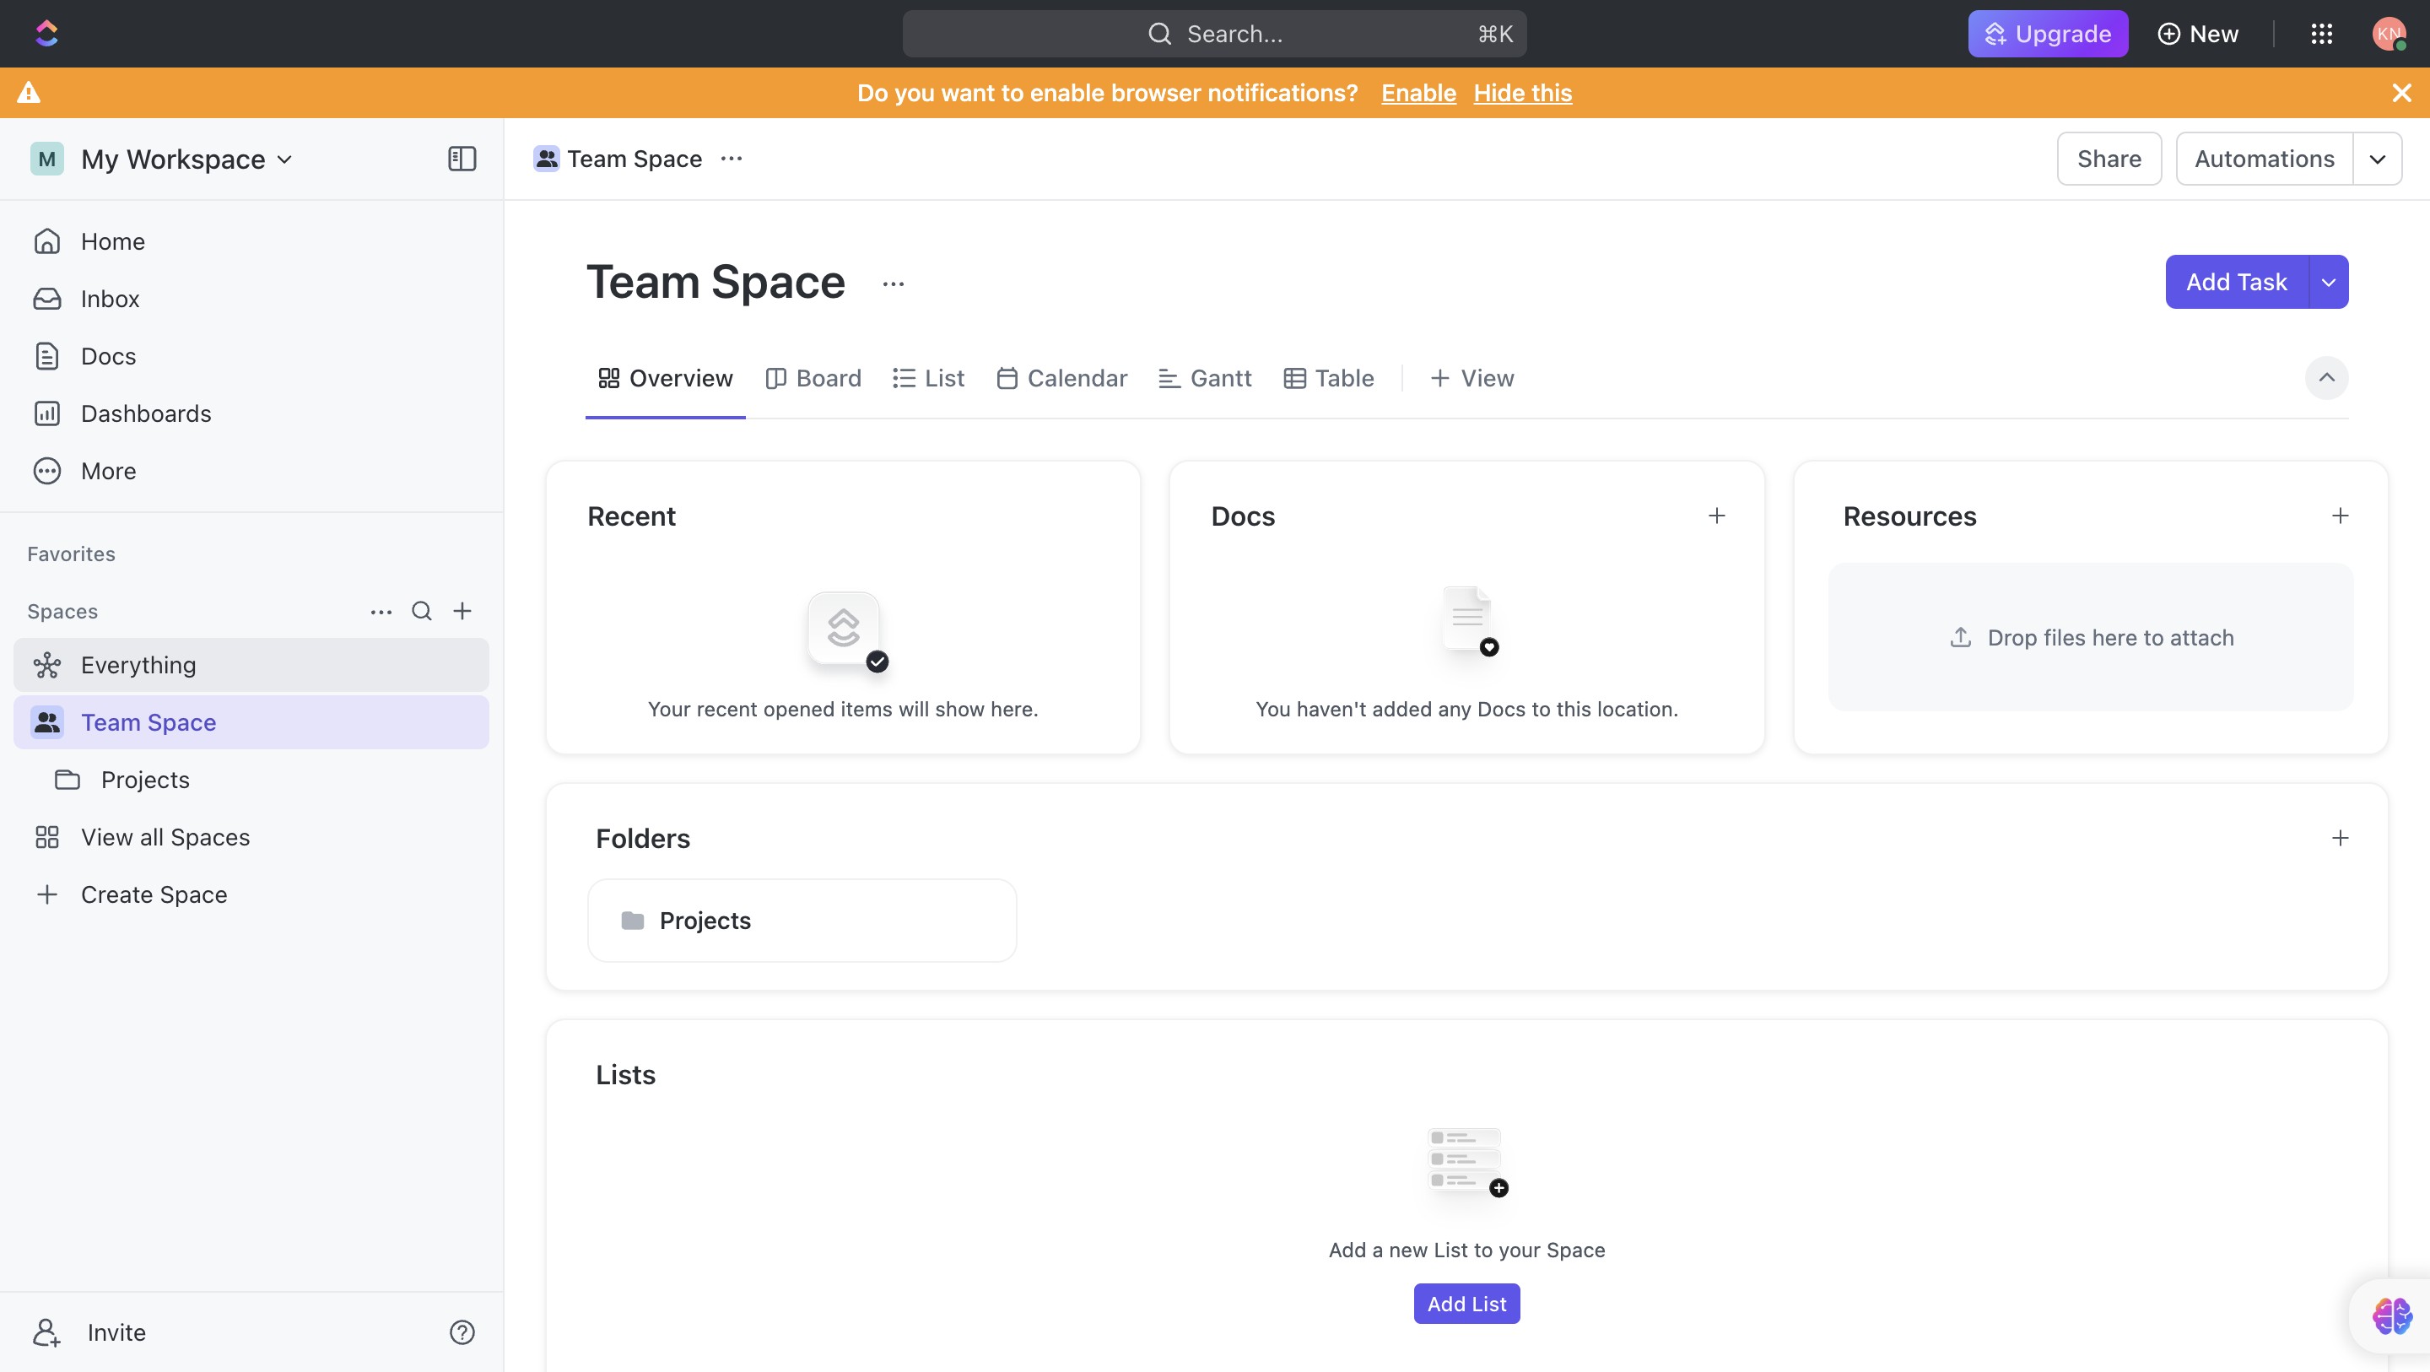Dismiss the notification banner with X
This screenshot has width=2430, height=1372.
click(2401, 93)
